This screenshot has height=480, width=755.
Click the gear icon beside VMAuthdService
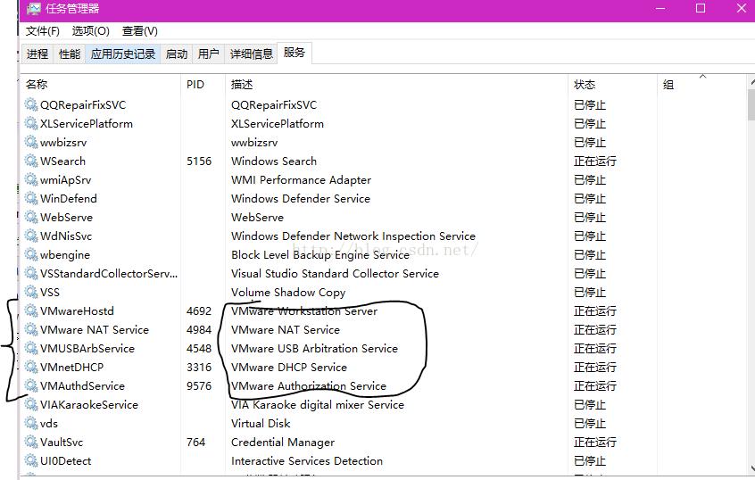(x=31, y=386)
